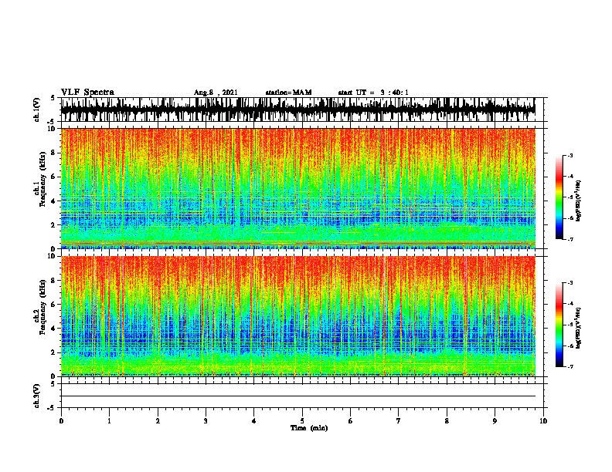Viewport: 612px width, 472px height.
Task: Click the time axis tick label '9'
Action: 495,421
